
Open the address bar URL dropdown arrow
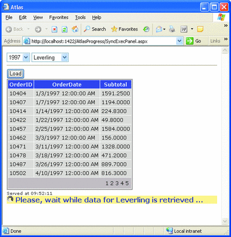pyautogui.click(x=180, y=41)
